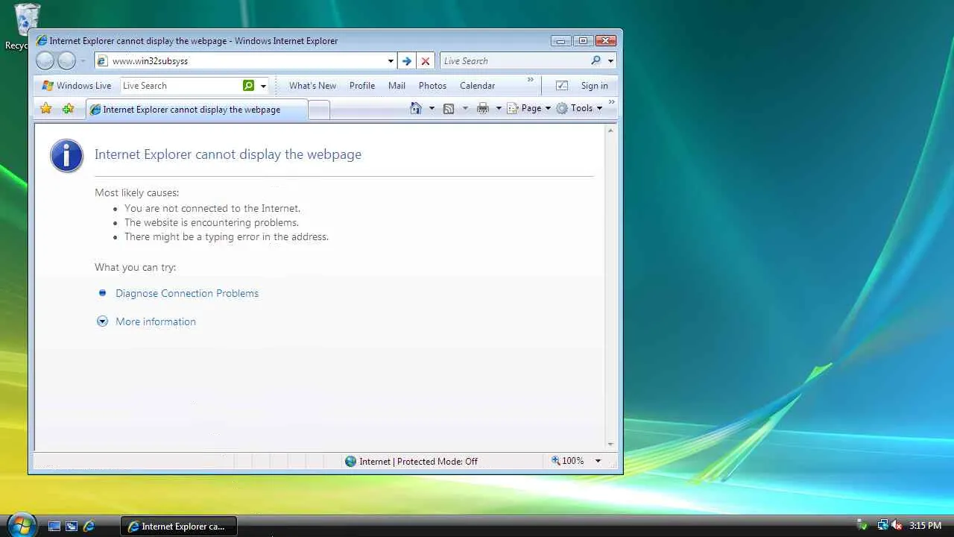
Task: Click Switch between windows quick launch icon
Action: pos(72,526)
